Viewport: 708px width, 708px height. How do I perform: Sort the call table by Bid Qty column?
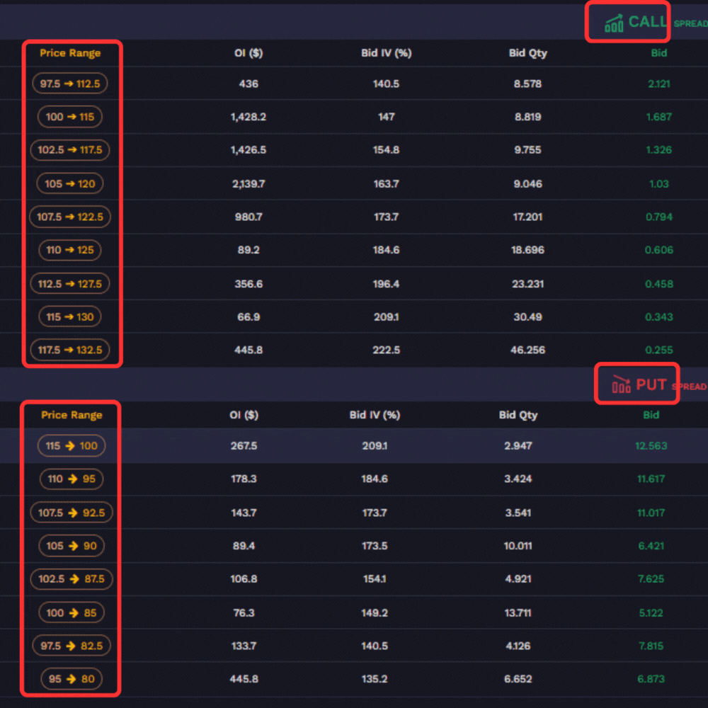pyautogui.click(x=527, y=52)
